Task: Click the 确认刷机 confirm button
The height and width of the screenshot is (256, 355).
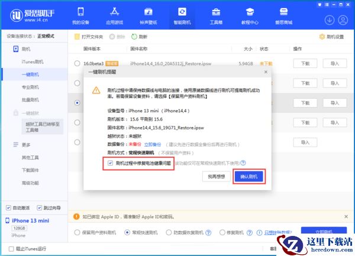Action: [249, 176]
